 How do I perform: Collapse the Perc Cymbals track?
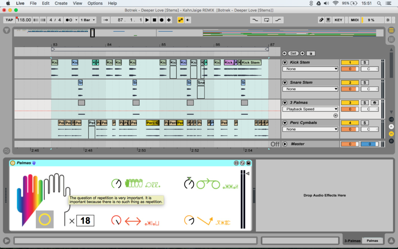pos(285,123)
